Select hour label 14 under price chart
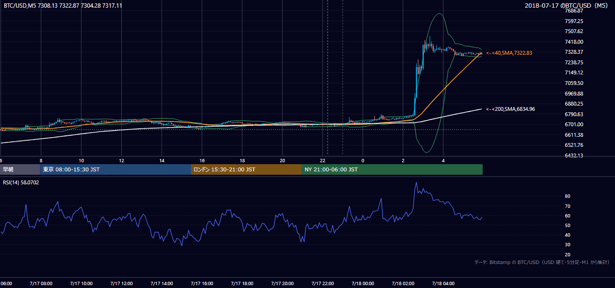The image size is (615, 288). click(x=162, y=160)
